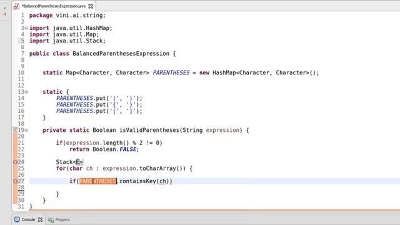Viewport: 400px width, 225px height.
Task: Close the BalancedParenthesesExpression.java editor tab
Action: [x=91, y=6]
